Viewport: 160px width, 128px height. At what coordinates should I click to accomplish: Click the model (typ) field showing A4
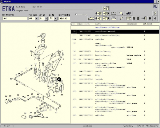pyautogui.click(x=15, y=18)
